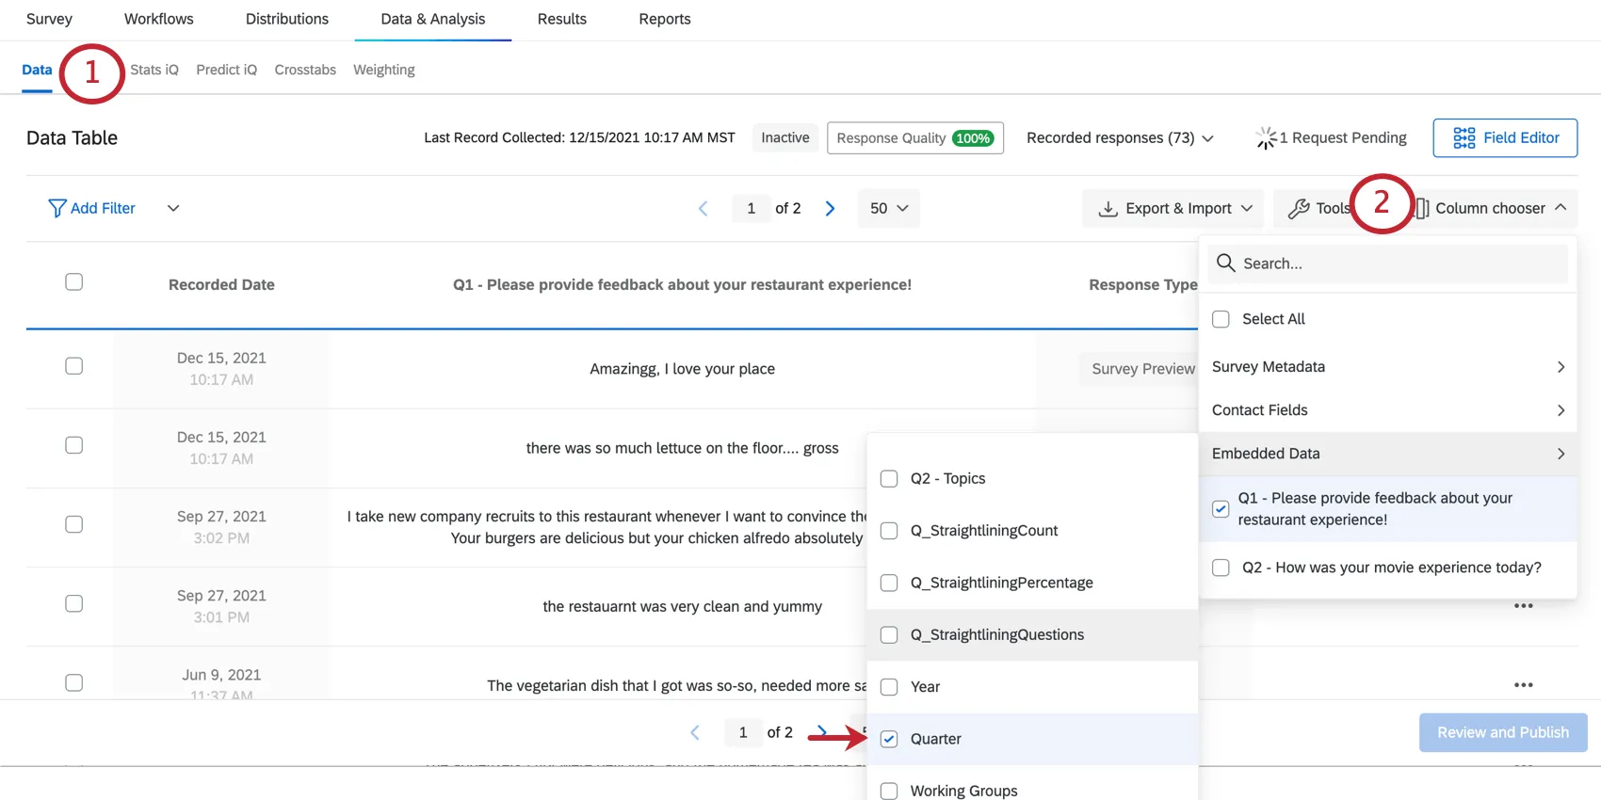
Task: Click the Field Editor button
Action: 1505,137
